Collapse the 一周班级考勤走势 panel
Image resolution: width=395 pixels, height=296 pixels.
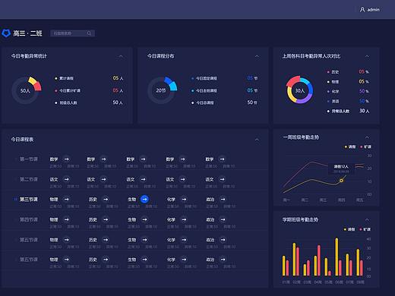[367, 137]
